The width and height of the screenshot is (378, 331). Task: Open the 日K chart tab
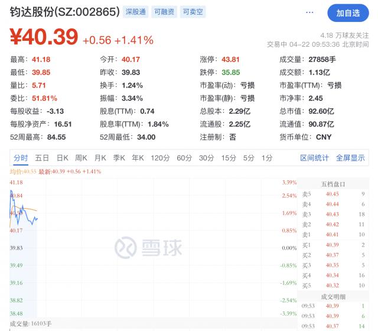[62, 158]
